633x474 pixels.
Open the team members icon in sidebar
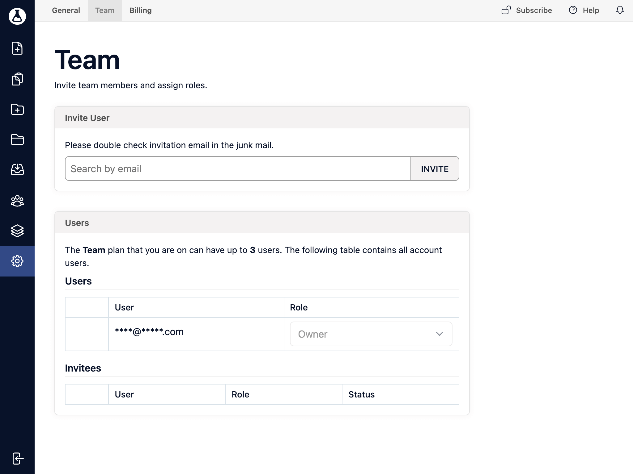pyautogui.click(x=17, y=200)
